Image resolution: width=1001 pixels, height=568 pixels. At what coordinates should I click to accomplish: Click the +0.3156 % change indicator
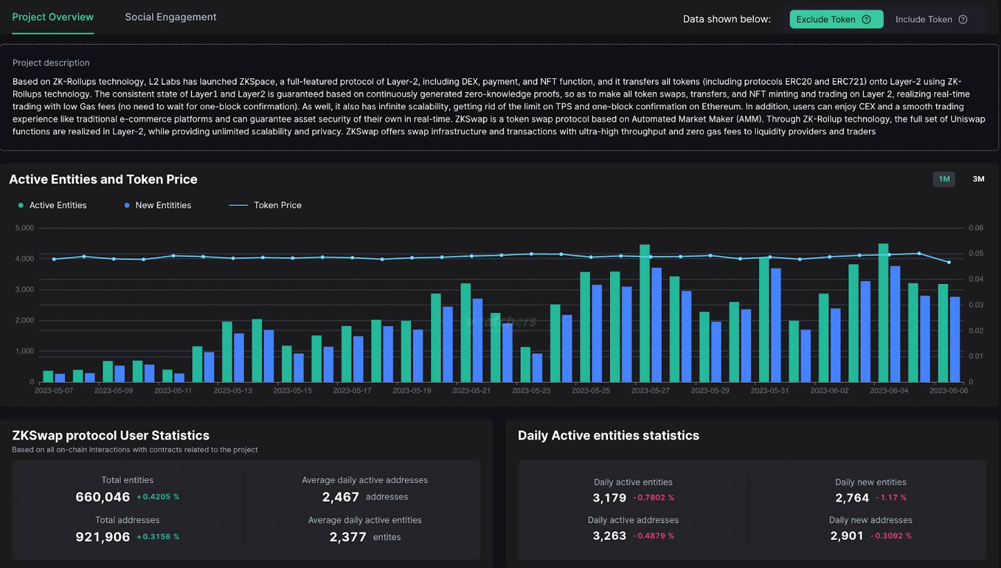point(158,537)
